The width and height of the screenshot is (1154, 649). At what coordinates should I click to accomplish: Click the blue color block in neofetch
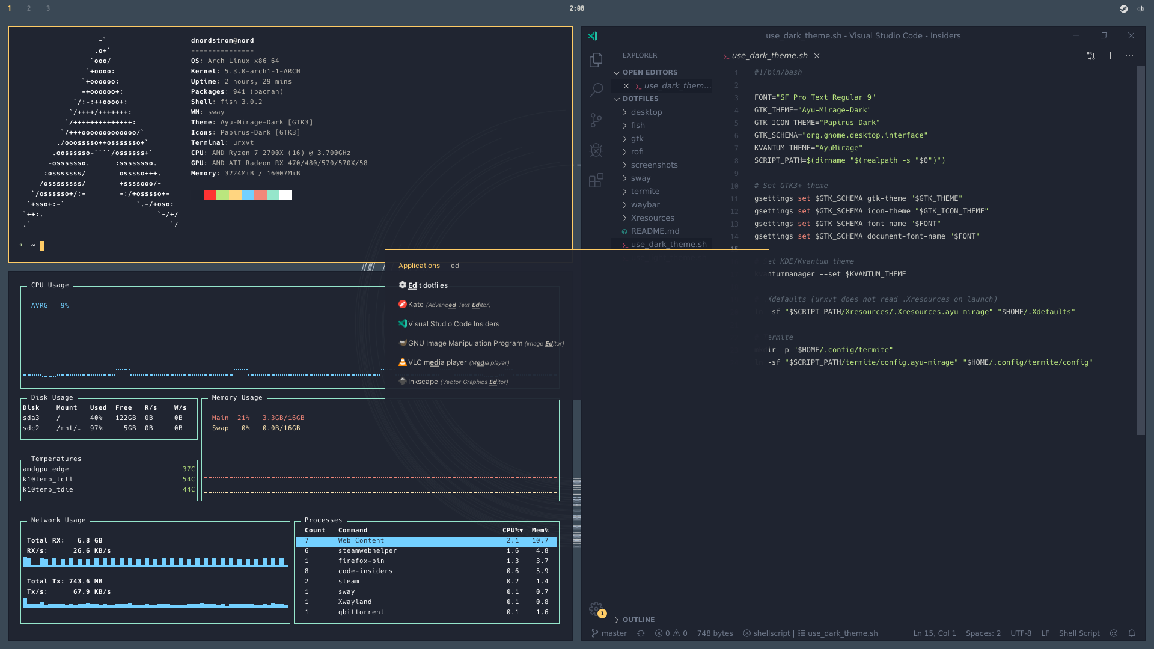248,195
